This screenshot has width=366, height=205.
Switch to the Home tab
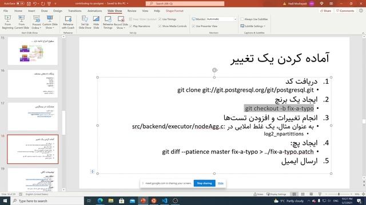click(18, 11)
